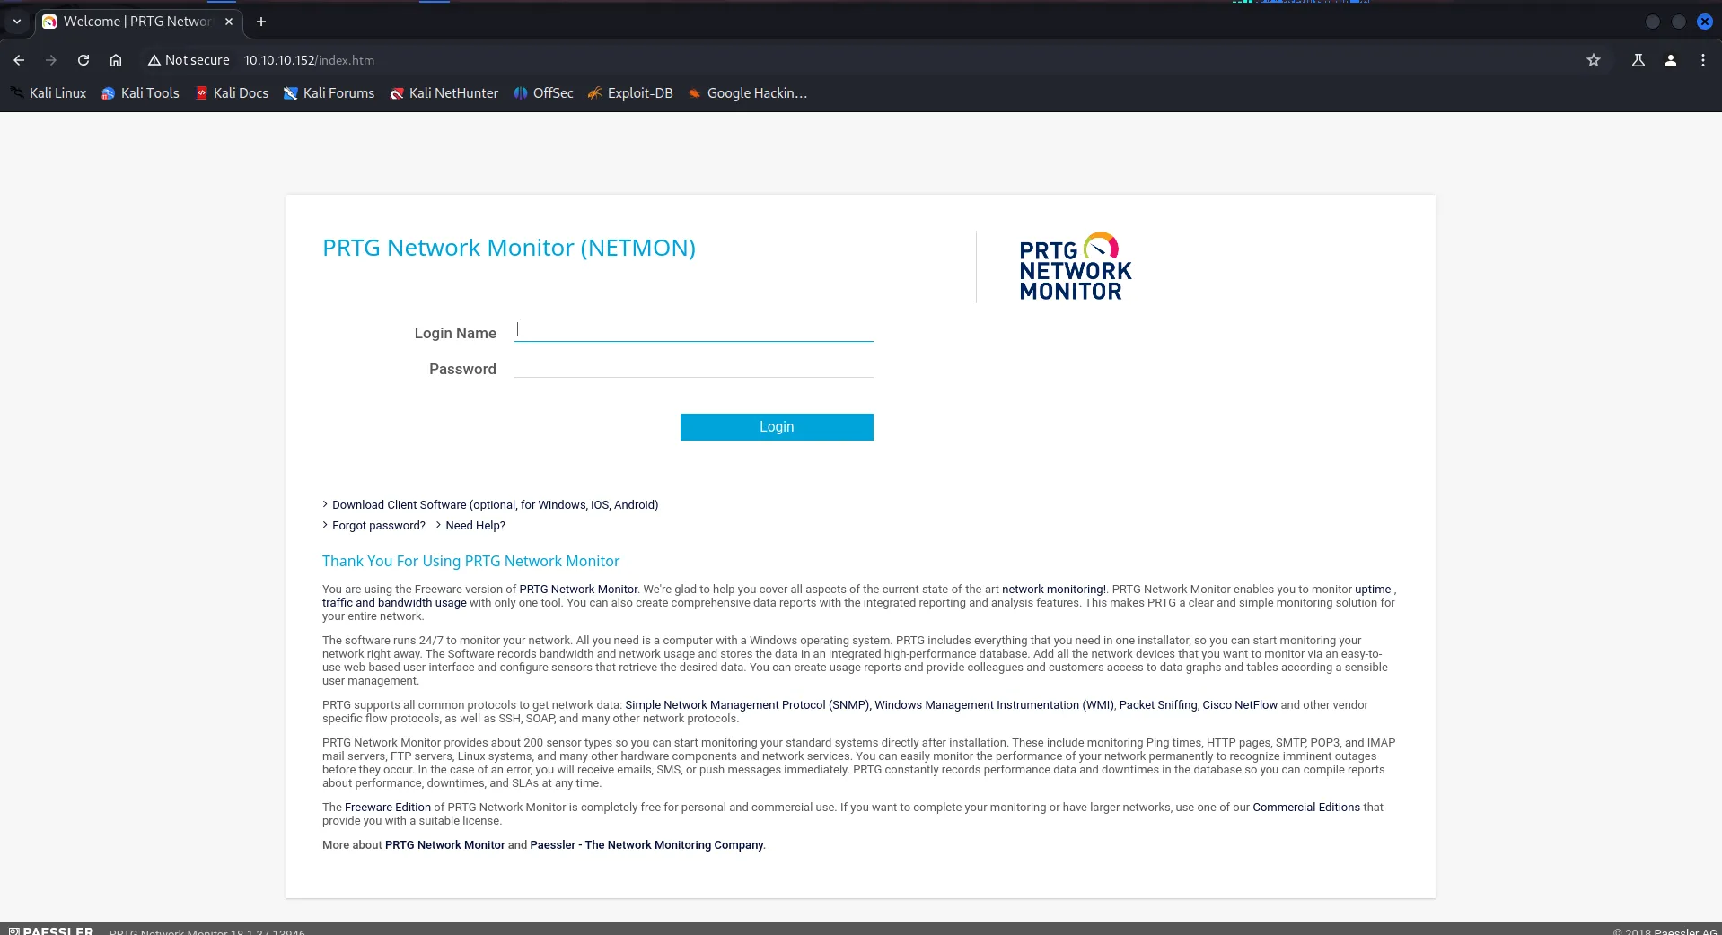
Task: Click the Forgot password? link
Action: (379, 526)
